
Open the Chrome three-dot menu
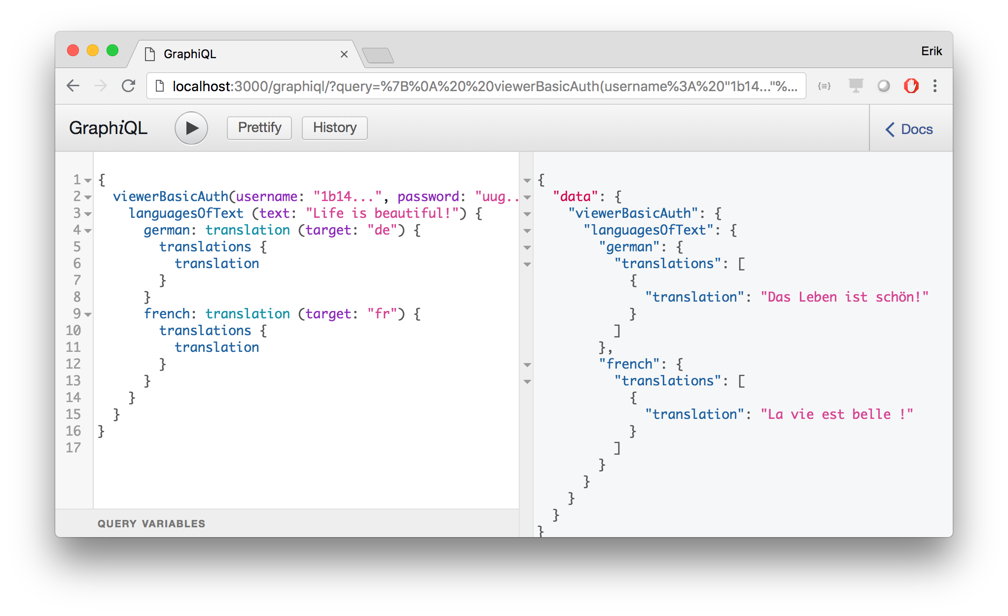[935, 86]
